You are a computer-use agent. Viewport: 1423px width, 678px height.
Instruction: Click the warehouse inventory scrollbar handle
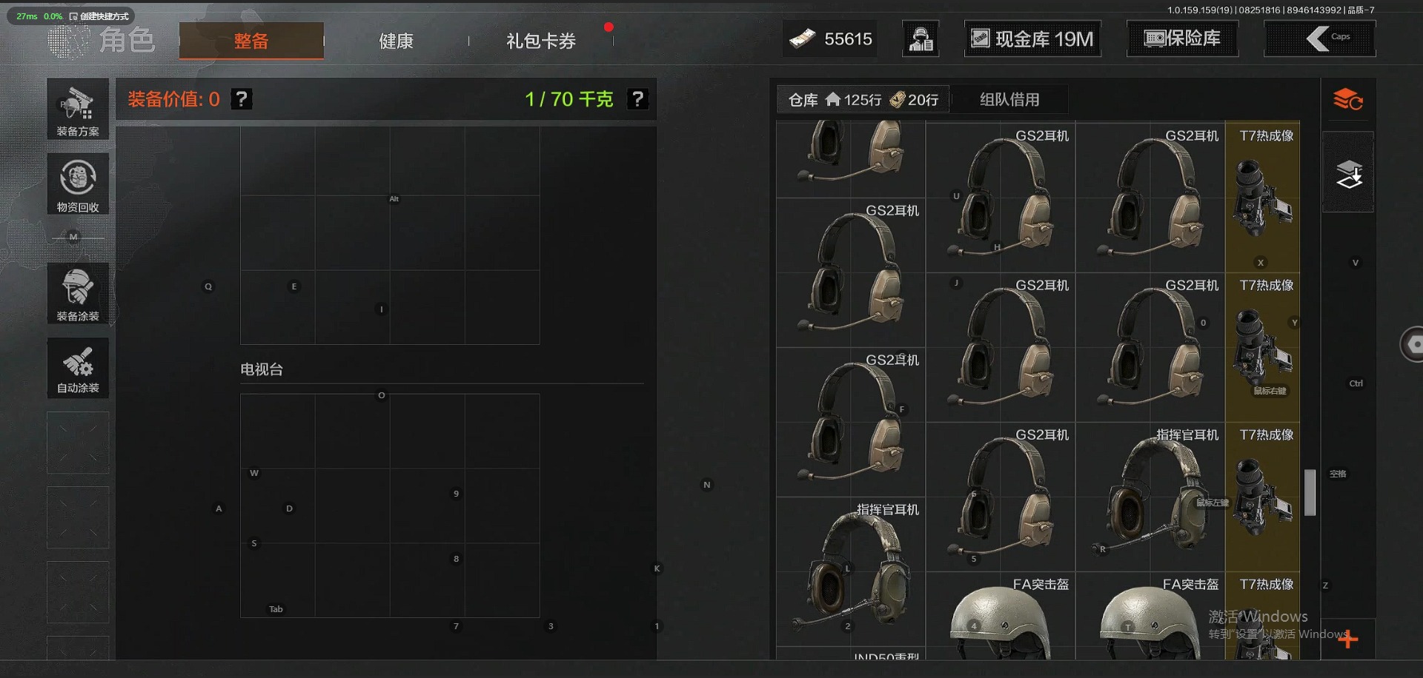1310,492
